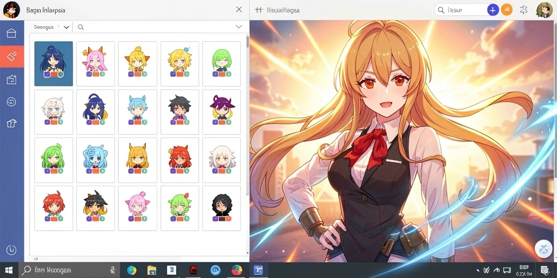Click the clock icon at the sidebar bottom
This screenshot has height=278, width=557.
(x=11, y=250)
